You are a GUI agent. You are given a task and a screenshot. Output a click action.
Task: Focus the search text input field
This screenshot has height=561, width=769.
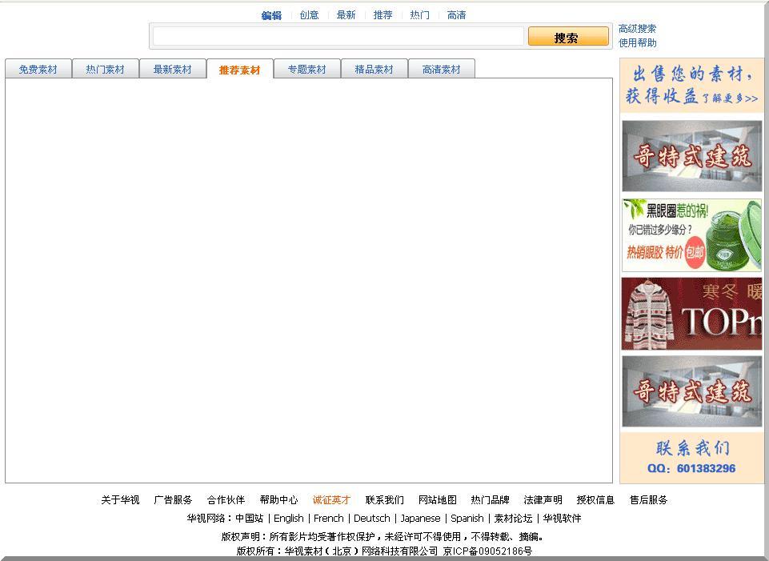tap(338, 36)
